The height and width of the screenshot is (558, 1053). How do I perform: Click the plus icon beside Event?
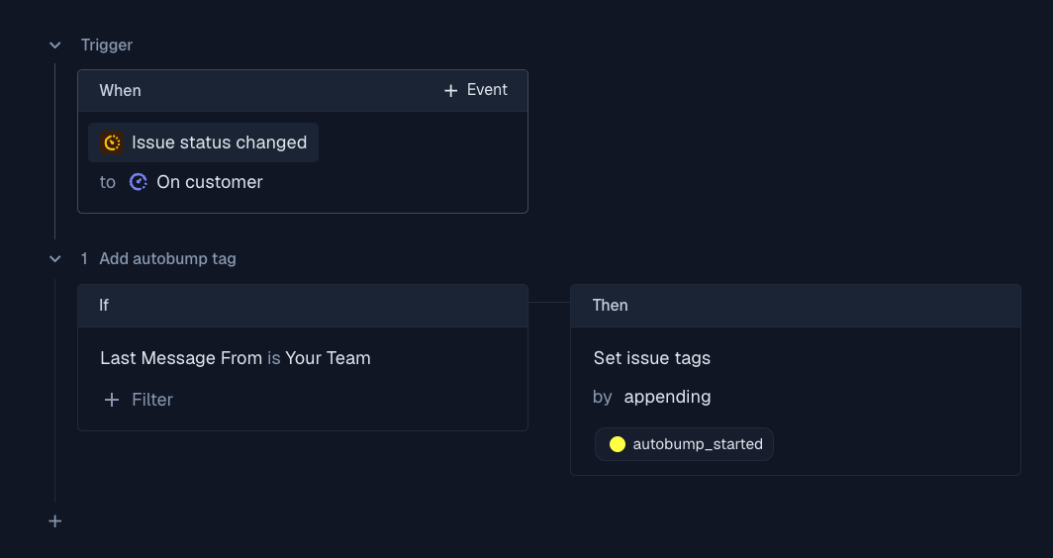450,90
